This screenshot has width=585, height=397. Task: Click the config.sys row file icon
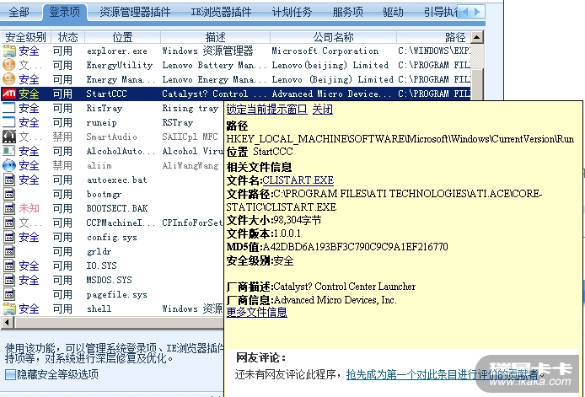[x=9, y=237]
